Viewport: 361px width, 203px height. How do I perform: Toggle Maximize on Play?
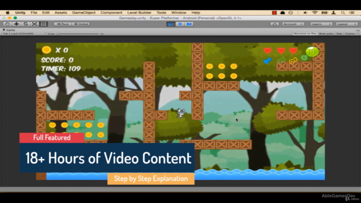(x=305, y=34)
